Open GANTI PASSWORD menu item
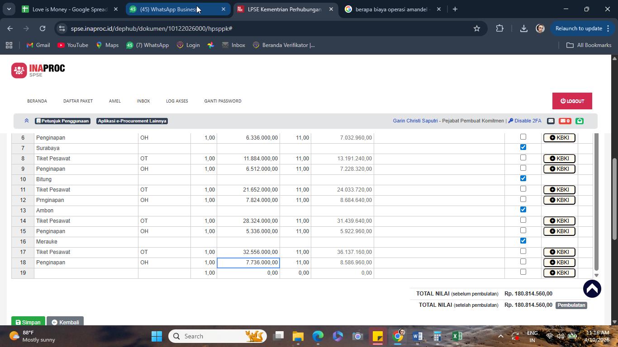Screen dimensions: 618x347 223,101
